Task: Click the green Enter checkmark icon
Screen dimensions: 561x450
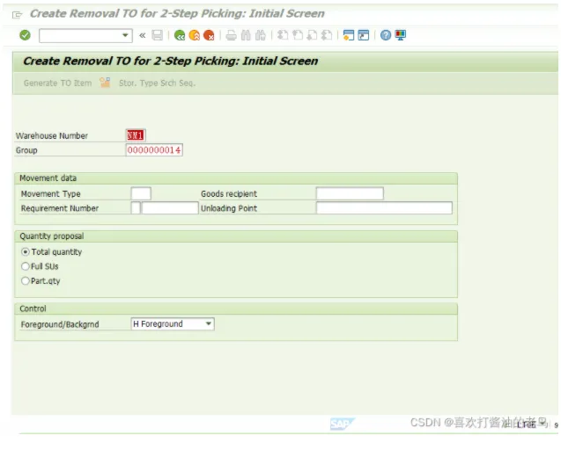Action: [x=25, y=35]
